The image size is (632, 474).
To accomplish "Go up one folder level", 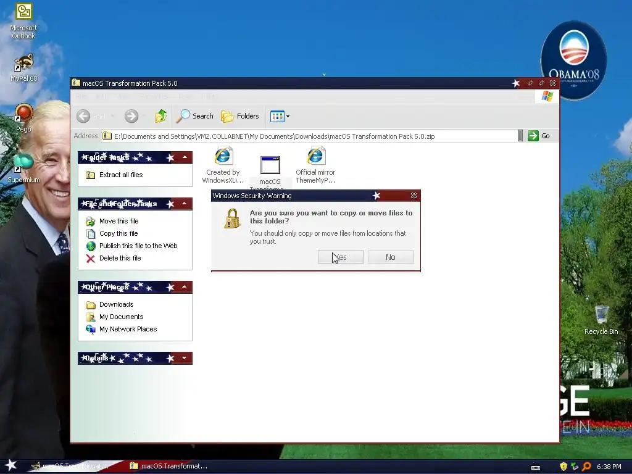I will [x=161, y=116].
